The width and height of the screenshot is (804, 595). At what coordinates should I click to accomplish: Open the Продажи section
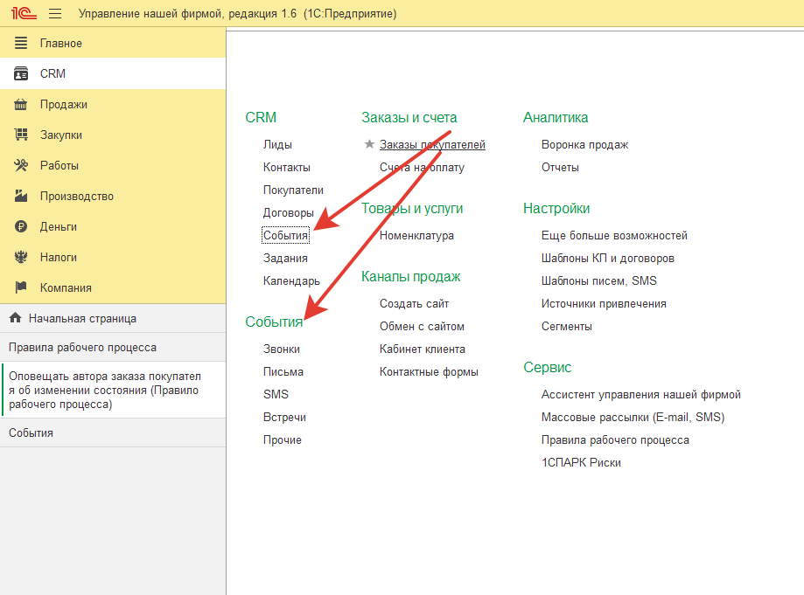point(113,105)
